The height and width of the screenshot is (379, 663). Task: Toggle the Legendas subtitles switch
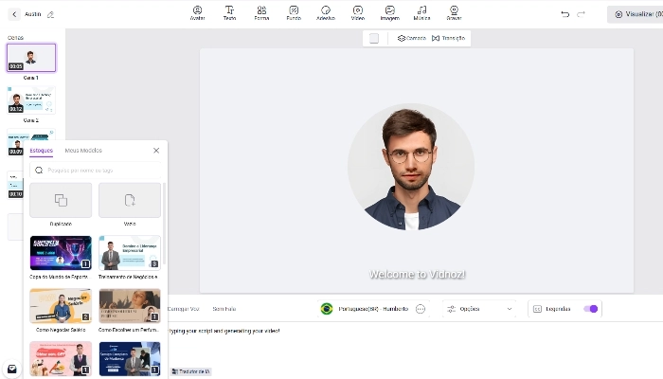pos(590,309)
